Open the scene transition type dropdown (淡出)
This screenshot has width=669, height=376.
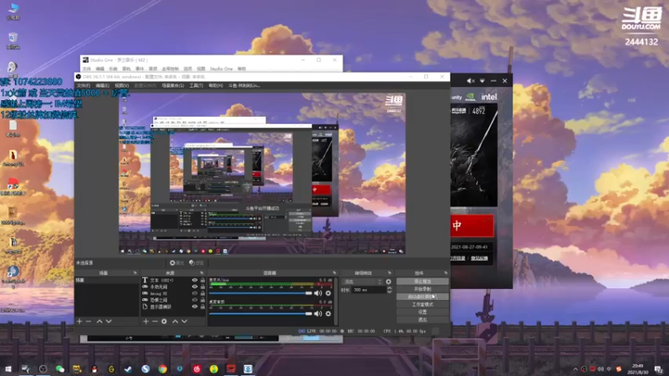pyautogui.click(x=362, y=282)
